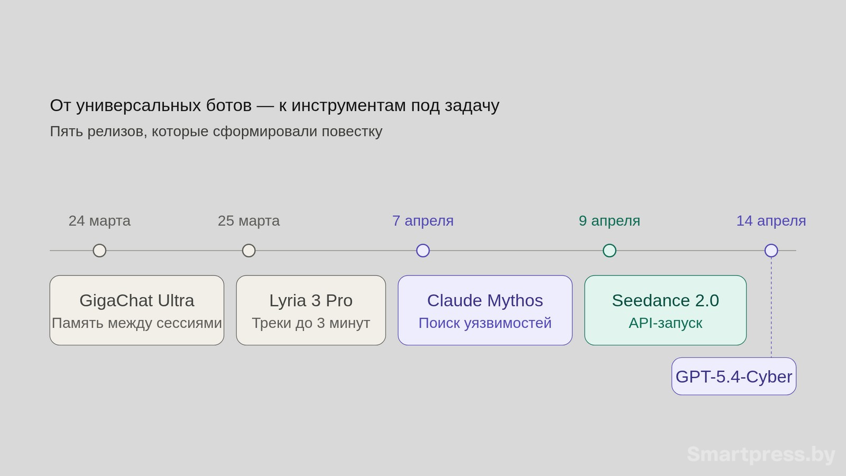This screenshot has width=846, height=476.
Task: Select the green 9 апреля timeline node
Action: (x=609, y=250)
